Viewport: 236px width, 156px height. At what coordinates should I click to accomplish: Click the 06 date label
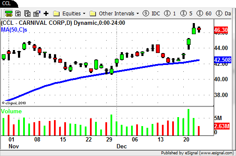(x=135, y=139)
